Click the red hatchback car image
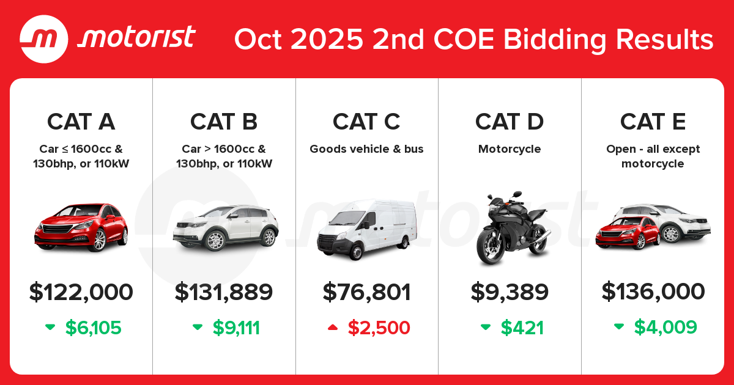This screenshot has width=734, height=385. point(81,225)
